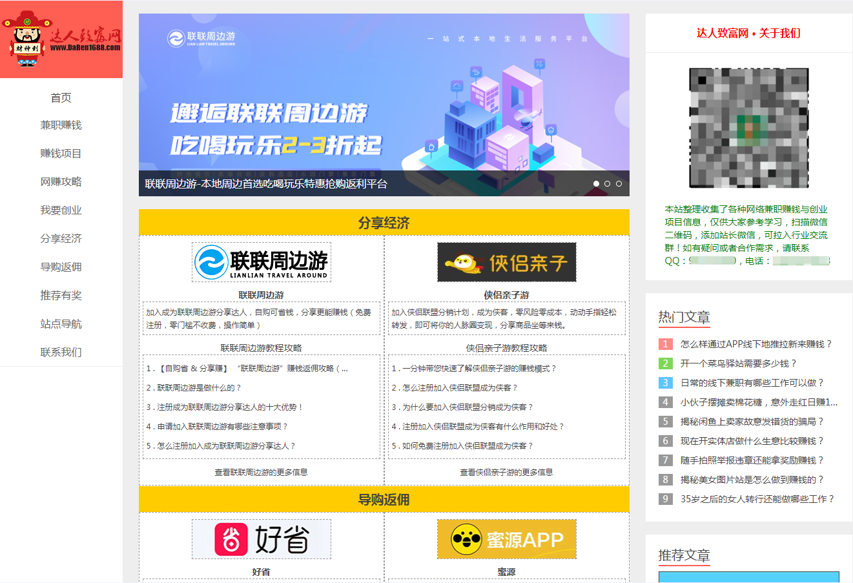Open 联系我们 menu item
The height and width of the screenshot is (583, 853).
[x=61, y=352]
